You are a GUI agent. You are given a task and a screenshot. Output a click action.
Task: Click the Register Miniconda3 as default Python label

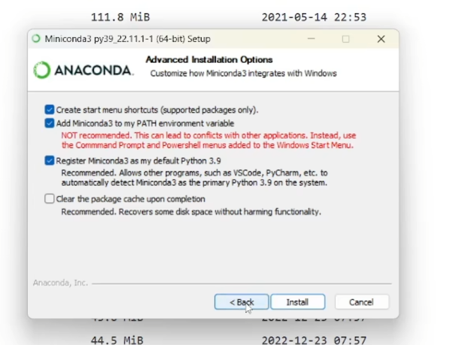pos(138,161)
